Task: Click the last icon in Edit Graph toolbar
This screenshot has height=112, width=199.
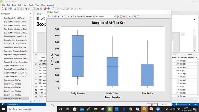Action: 138,16
